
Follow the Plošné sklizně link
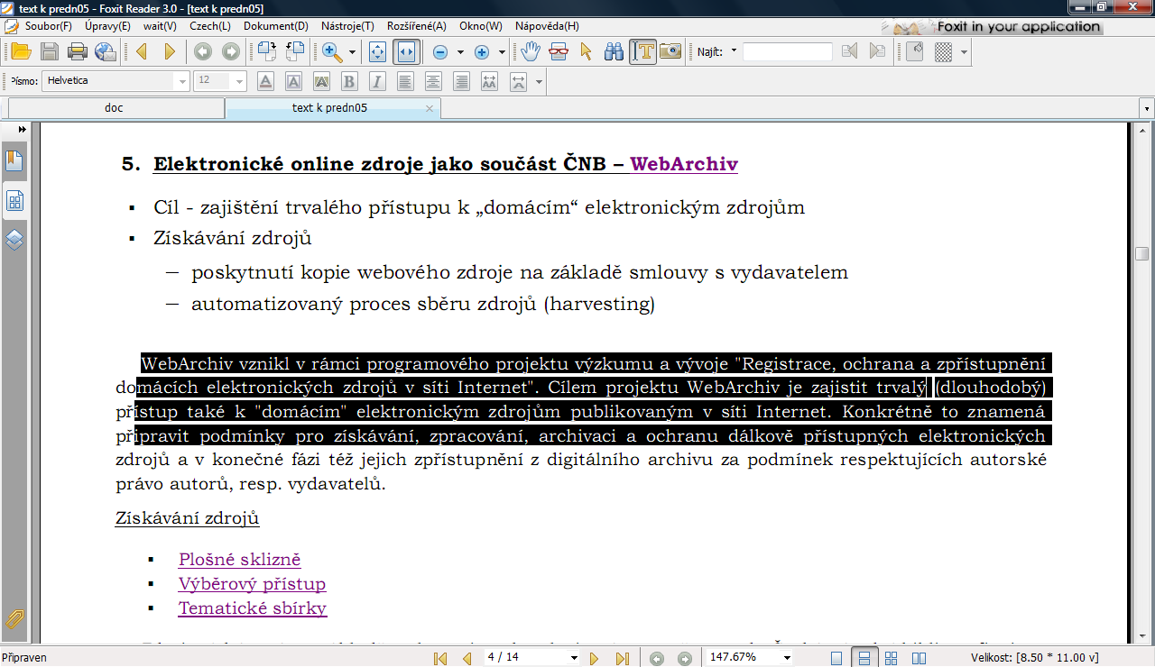[x=239, y=560]
